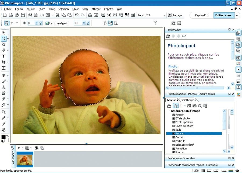
Task: Open the lasso tool flyout arrow
Action: coord(8,39)
